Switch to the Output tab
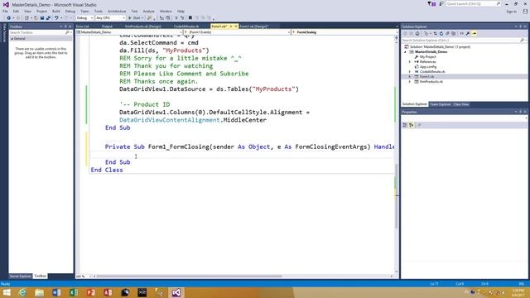 (107, 26)
